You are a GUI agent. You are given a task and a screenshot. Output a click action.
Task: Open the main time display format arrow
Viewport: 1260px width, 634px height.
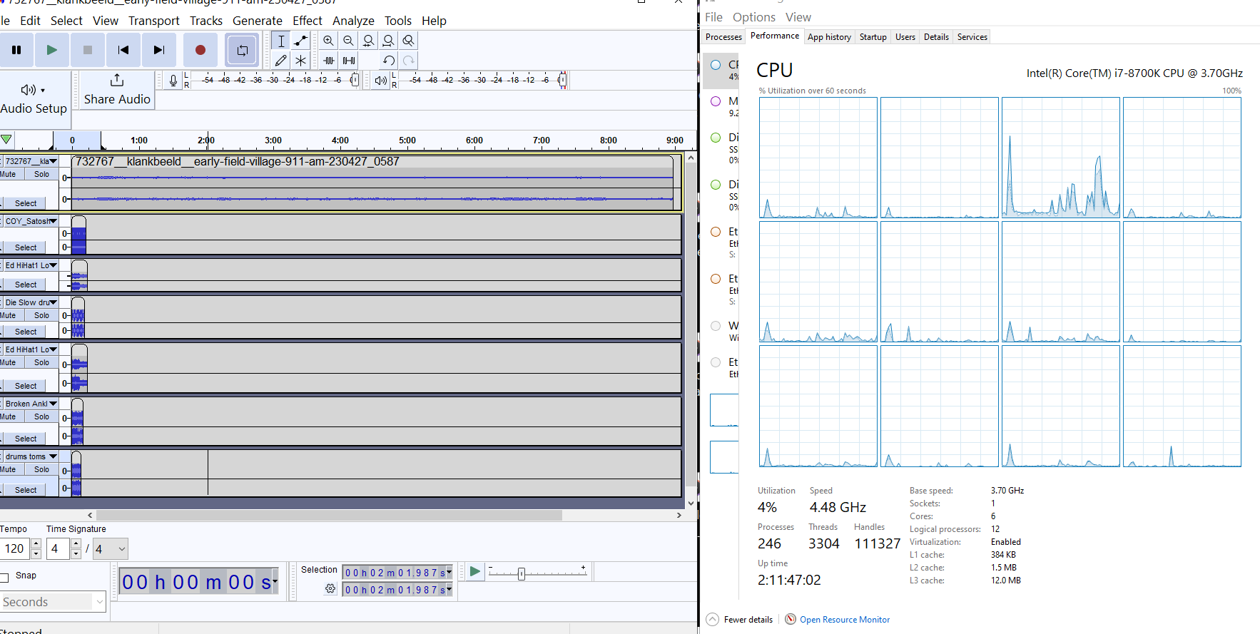[275, 582]
